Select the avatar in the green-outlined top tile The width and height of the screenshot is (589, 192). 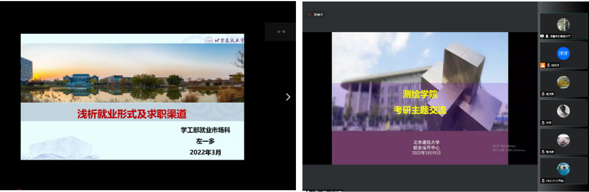(x=563, y=24)
